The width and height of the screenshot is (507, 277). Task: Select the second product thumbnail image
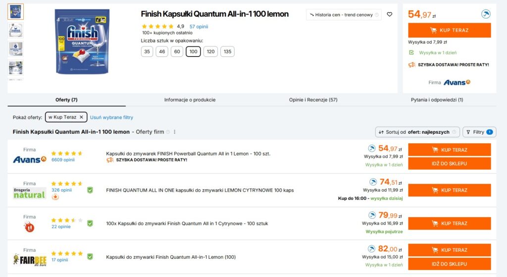coord(15,30)
